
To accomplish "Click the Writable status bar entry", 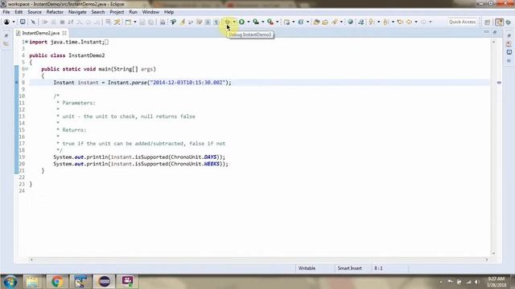I will 307,268.
